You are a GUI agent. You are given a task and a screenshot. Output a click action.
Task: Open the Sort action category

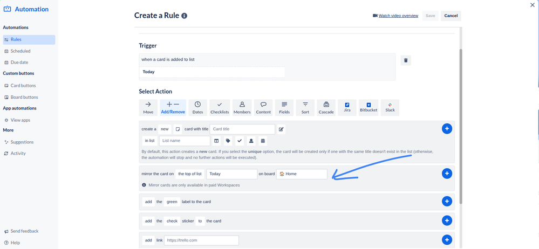click(x=305, y=108)
